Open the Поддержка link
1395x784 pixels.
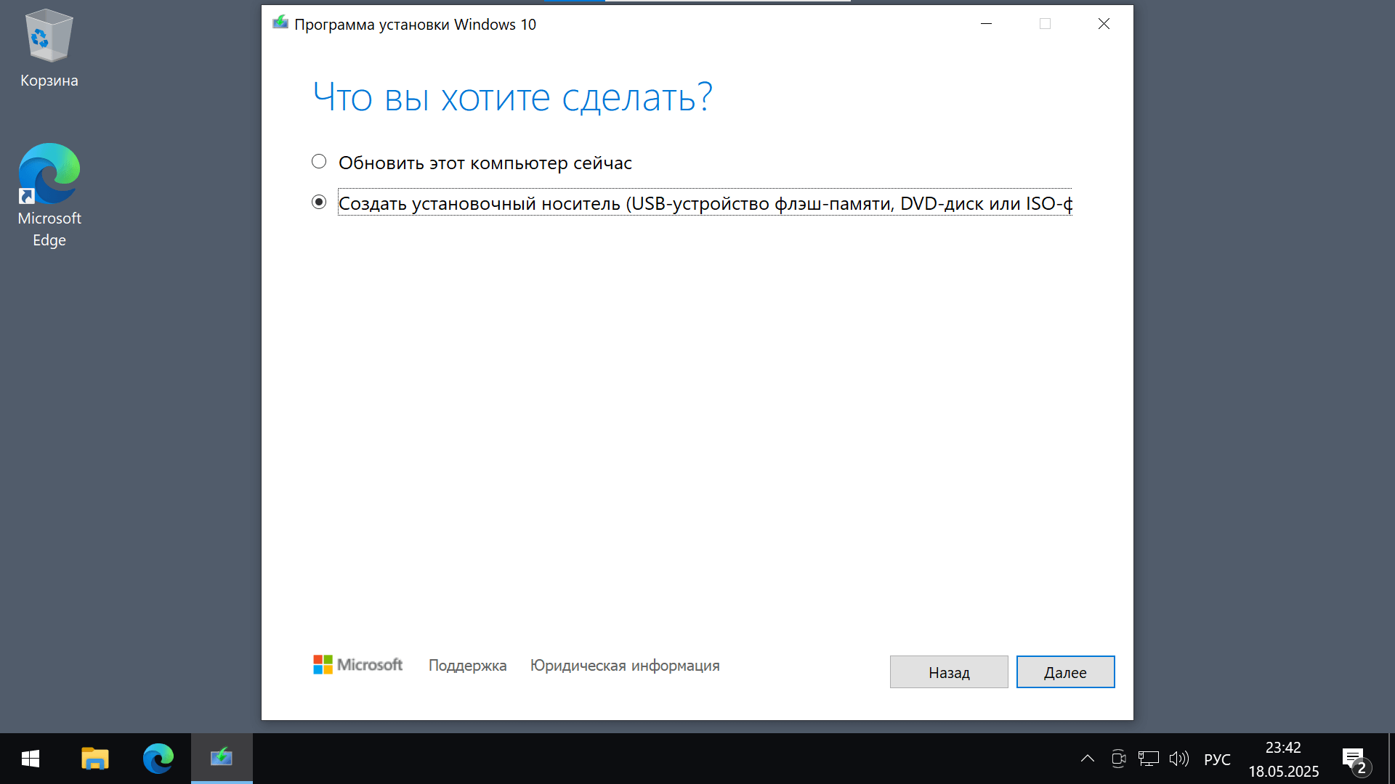click(x=467, y=666)
